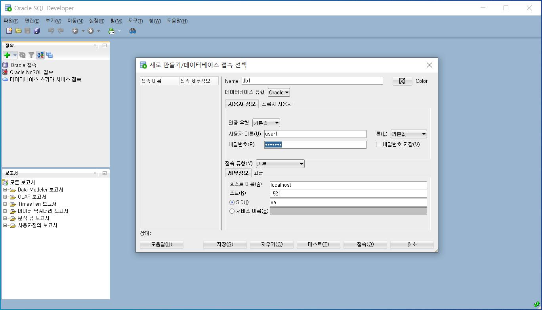Click the 도움말 button in the dialog
Screen dimensions: 542x310
pos(162,245)
